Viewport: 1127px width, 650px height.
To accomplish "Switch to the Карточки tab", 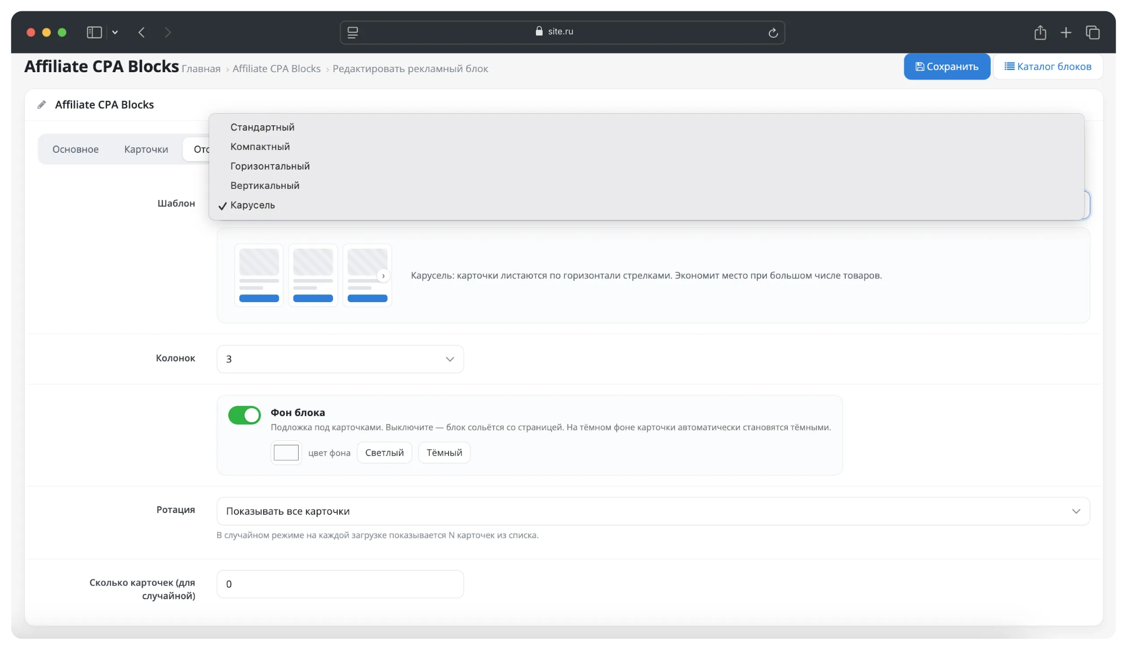I will [x=147, y=149].
